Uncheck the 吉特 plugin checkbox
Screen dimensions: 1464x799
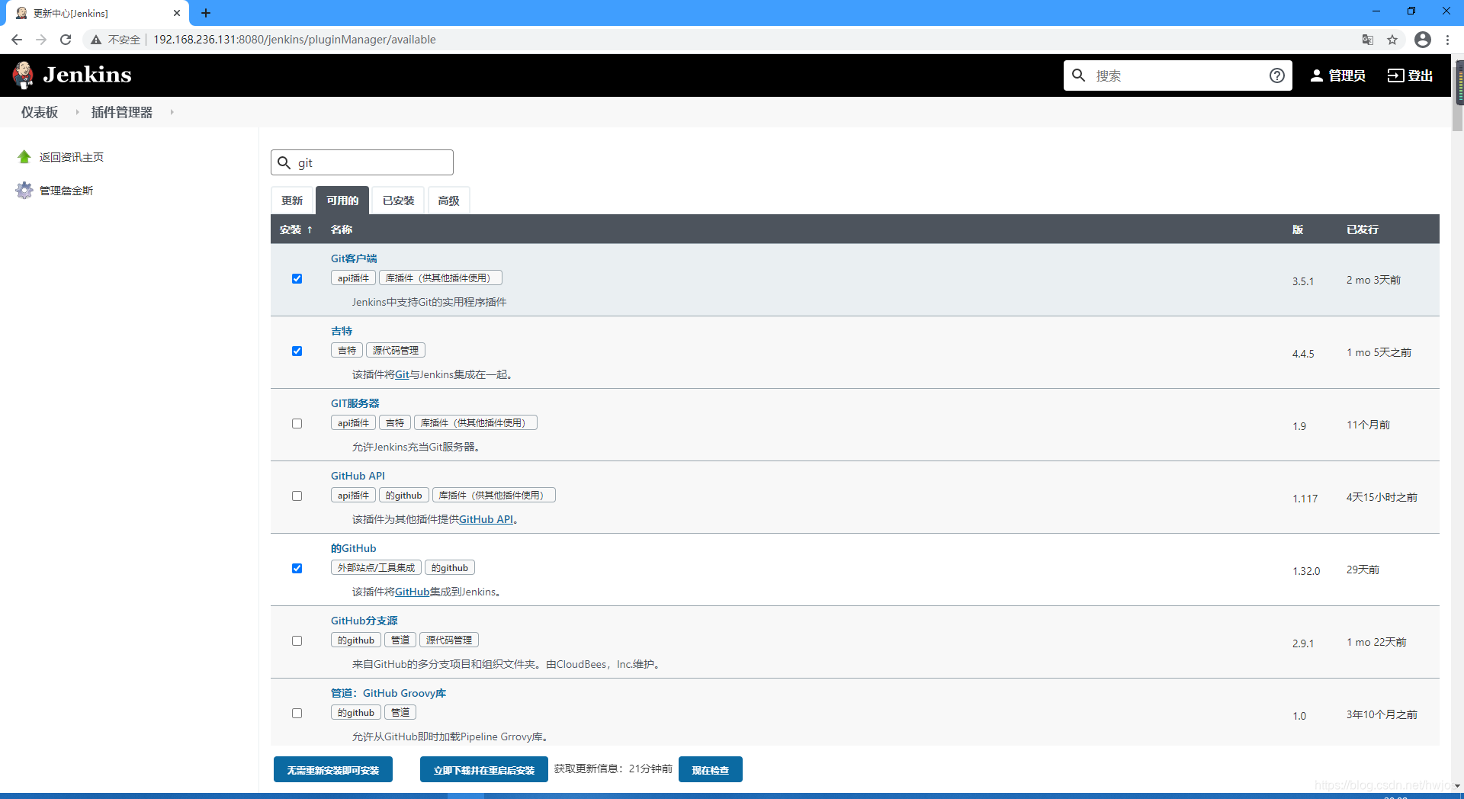tap(297, 351)
